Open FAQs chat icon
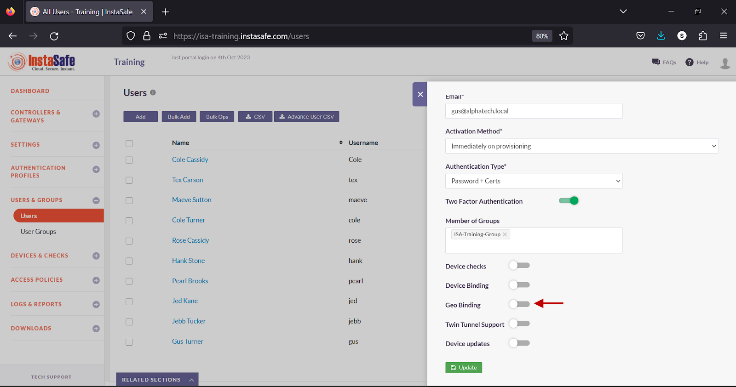The width and height of the screenshot is (736, 387). 656,62
